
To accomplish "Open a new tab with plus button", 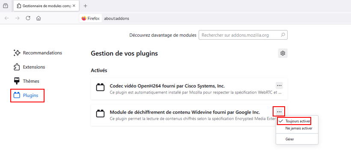I will pyautogui.click(x=85, y=6).
